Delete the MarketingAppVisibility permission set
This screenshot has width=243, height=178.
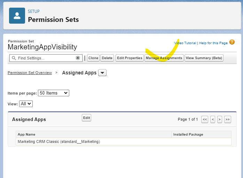pyautogui.click(x=107, y=58)
